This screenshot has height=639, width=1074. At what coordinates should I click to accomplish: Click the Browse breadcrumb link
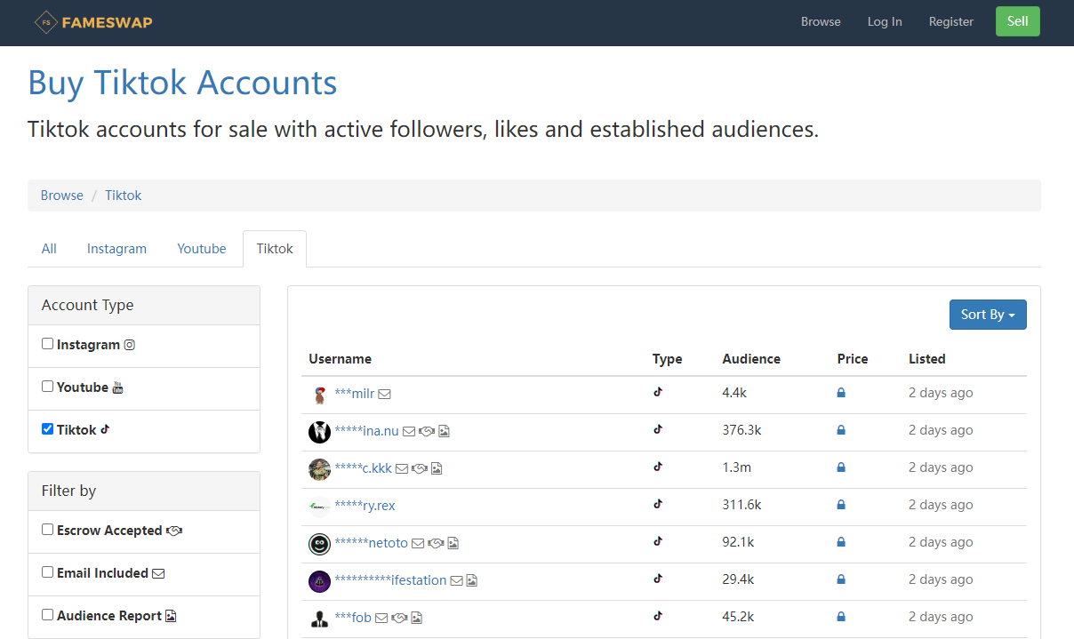click(x=62, y=196)
